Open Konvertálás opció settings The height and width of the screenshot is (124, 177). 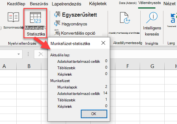click(75, 33)
